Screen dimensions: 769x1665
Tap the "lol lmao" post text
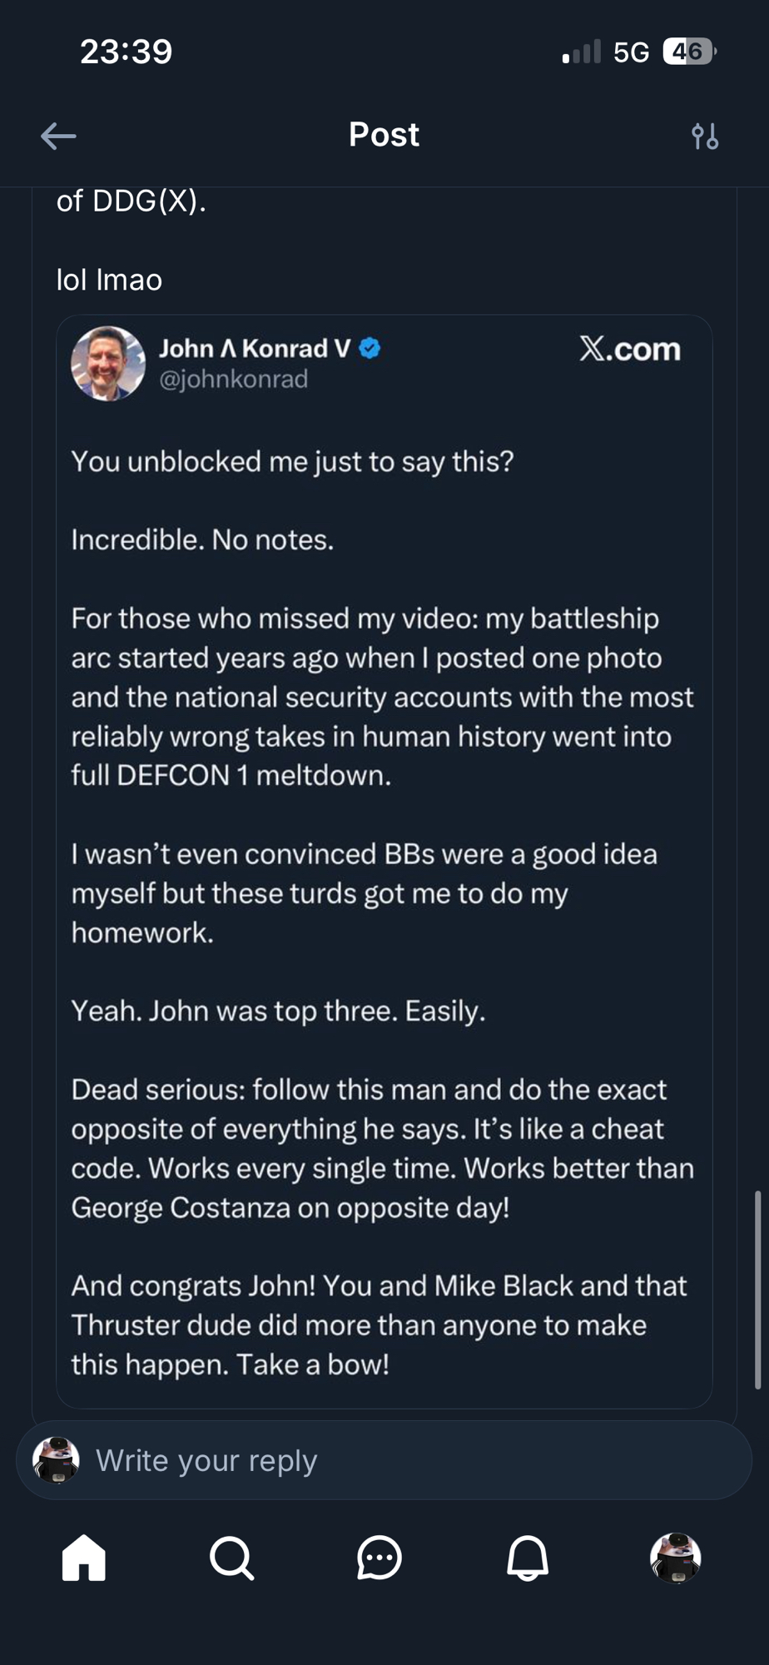point(109,280)
